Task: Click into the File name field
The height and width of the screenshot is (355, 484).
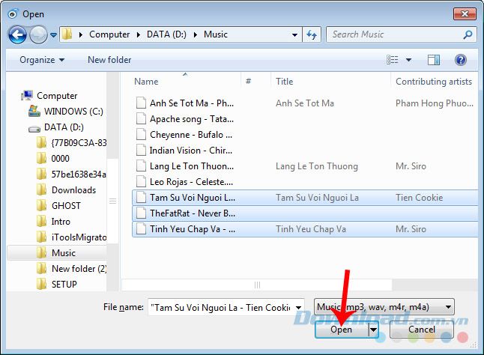Action: (x=221, y=308)
